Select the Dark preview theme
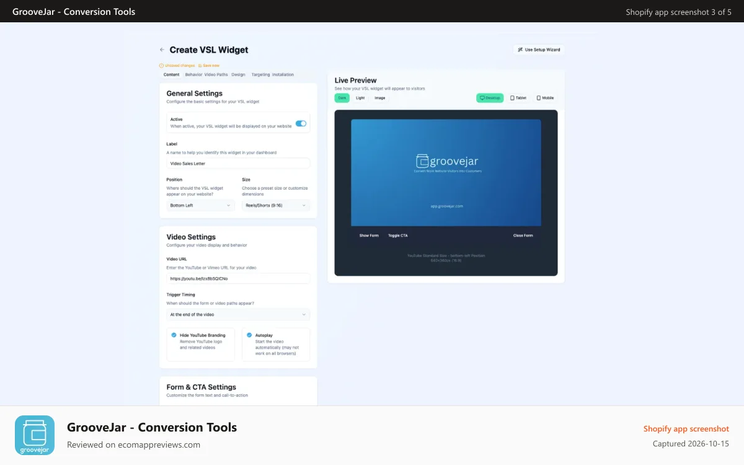The height and width of the screenshot is (465, 744). (x=342, y=98)
